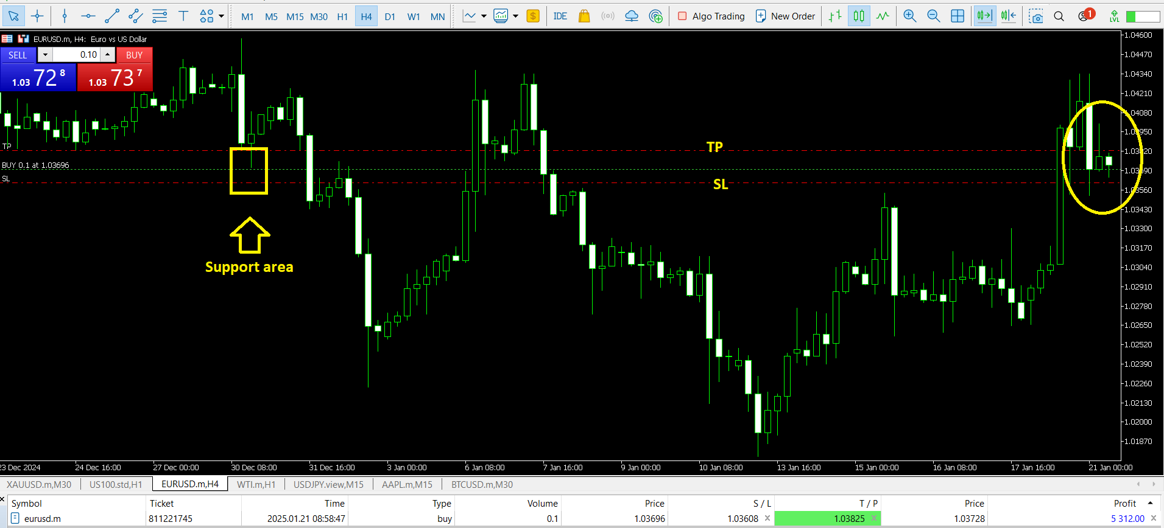Image resolution: width=1164 pixels, height=528 pixels.
Task: Take a chart screenshot with camera icon
Action: click(x=1035, y=16)
